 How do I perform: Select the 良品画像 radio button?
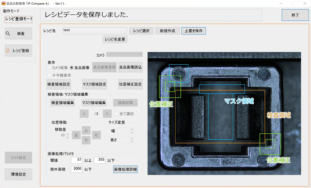tap(72, 68)
